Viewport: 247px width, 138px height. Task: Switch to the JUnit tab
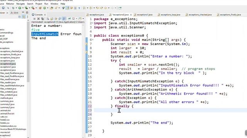click(14, 13)
